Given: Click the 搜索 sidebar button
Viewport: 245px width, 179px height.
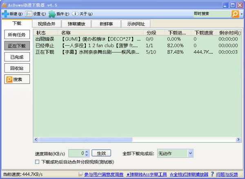Looking at the screenshot, I should pyautogui.click(x=17, y=79).
